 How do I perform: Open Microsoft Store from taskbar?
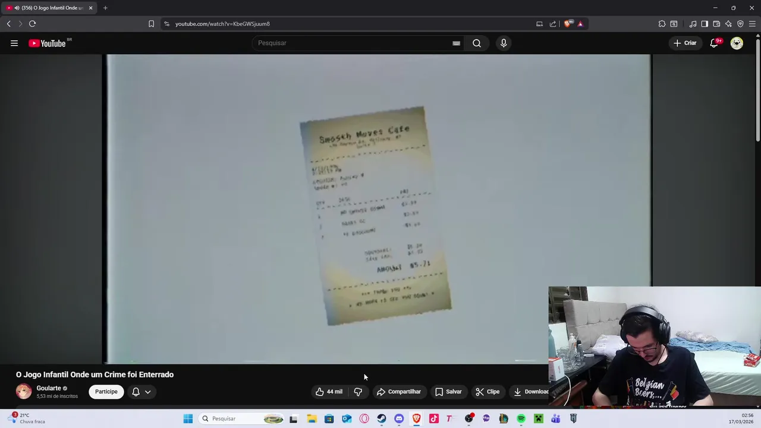click(x=329, y=418)
